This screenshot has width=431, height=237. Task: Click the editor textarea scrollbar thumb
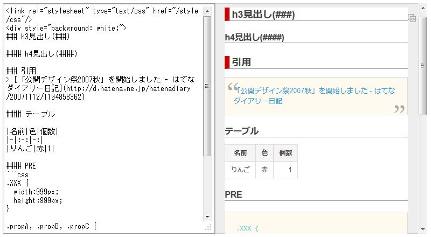pos(207,86)
